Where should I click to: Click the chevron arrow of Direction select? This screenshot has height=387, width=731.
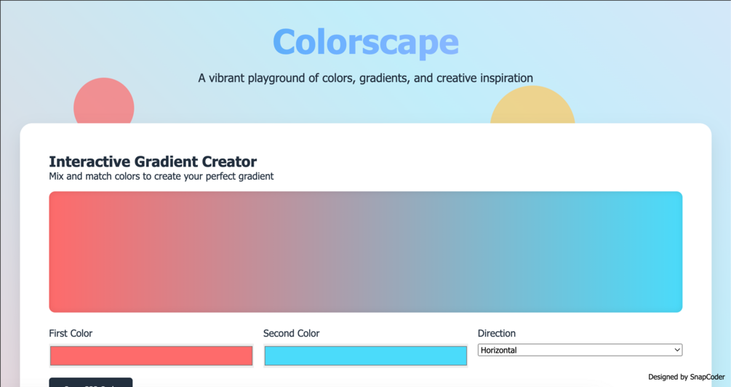point(677,350)
